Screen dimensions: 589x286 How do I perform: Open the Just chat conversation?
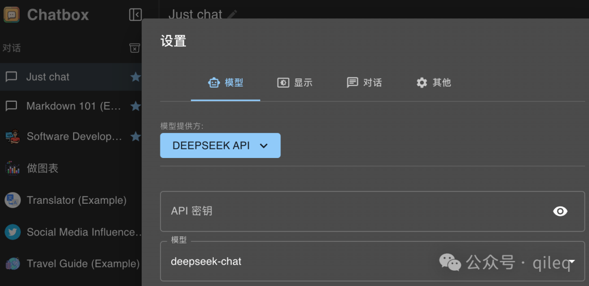pos(70,77)
